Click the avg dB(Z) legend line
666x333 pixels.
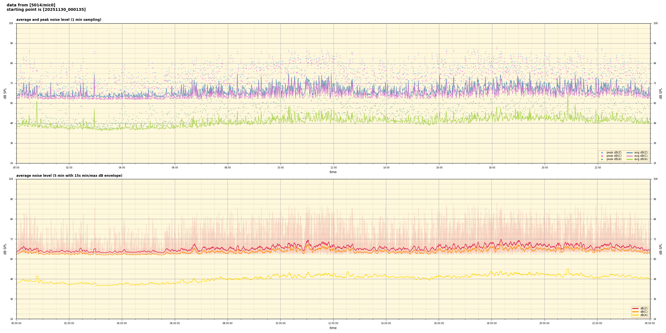coord(630,153)
